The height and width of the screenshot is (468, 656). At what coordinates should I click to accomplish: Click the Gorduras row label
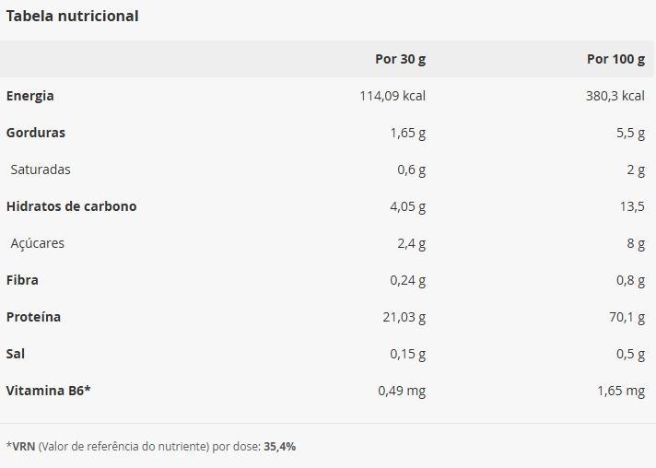(36, 133)
